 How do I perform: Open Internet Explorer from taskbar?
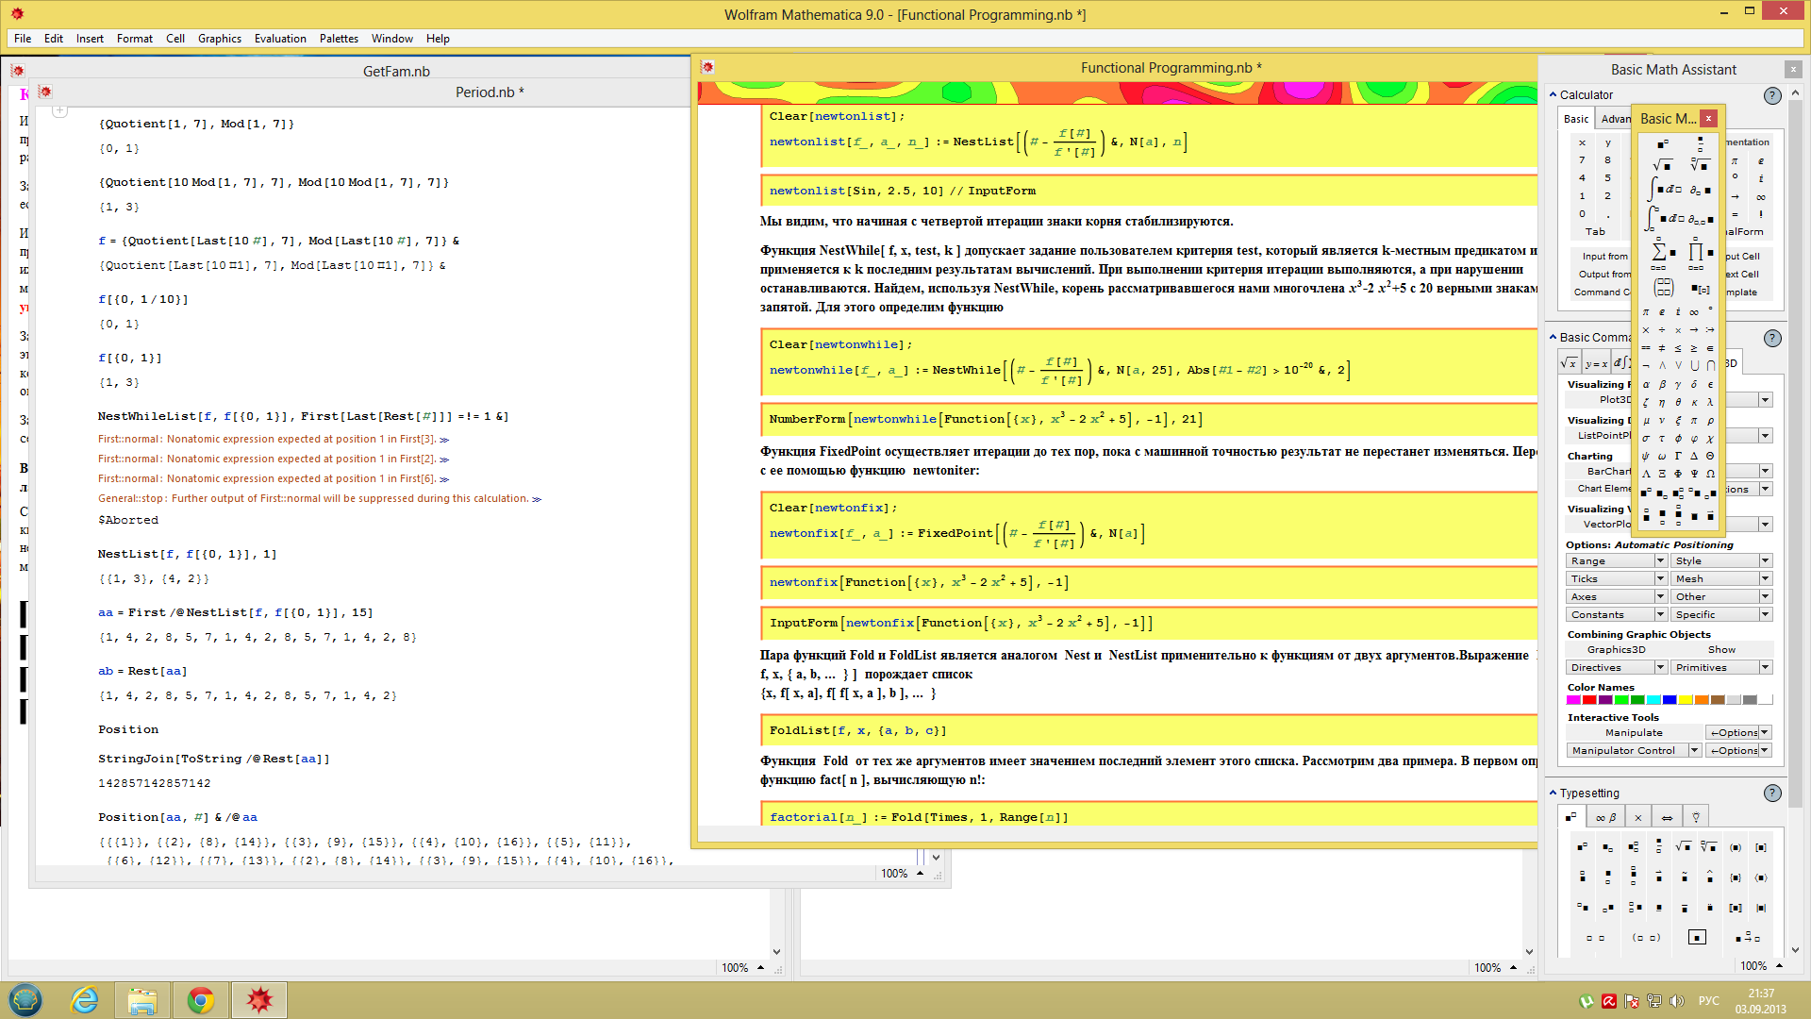coord(85,1000)
